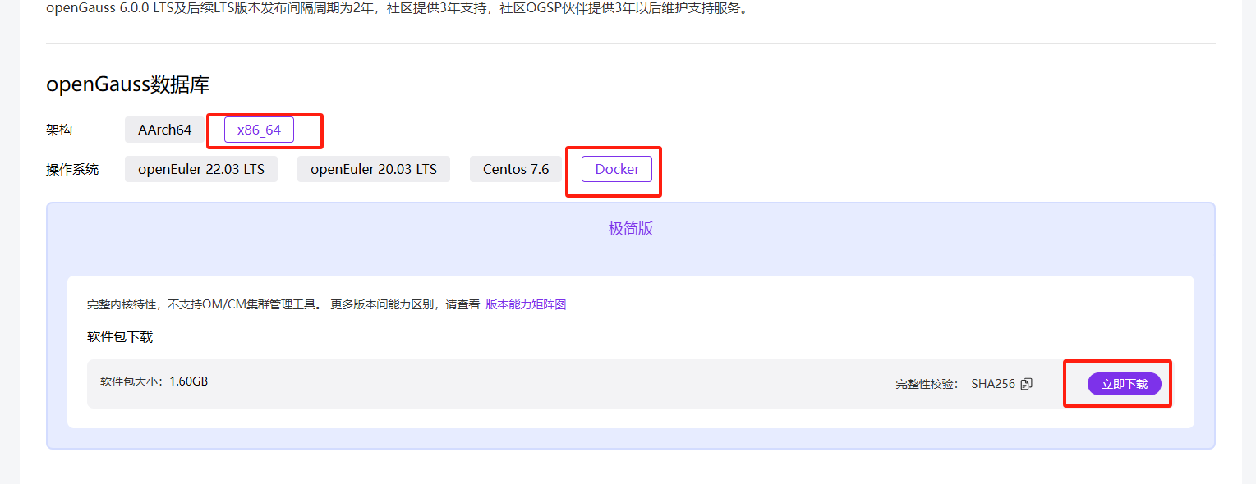This screenshot has height=484, width=1256.
Task: Click the SHA256 text label
Action: (993, 384)
